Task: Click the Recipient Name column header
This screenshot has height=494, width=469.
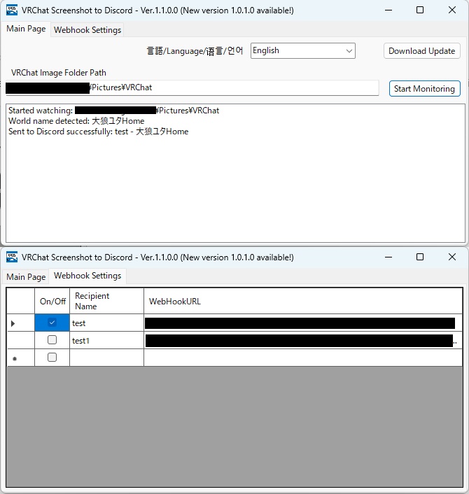Action: tap(106, 301)
